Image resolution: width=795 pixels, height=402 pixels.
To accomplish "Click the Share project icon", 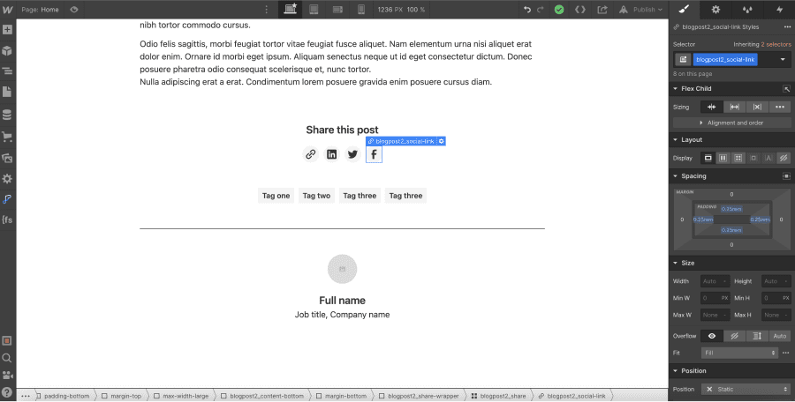I will click(x=602, y=9).
